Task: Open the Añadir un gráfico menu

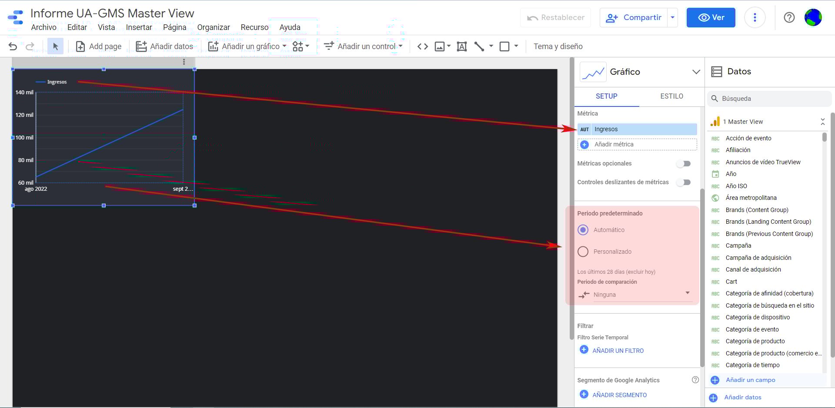Action: [x=247, y=46]
